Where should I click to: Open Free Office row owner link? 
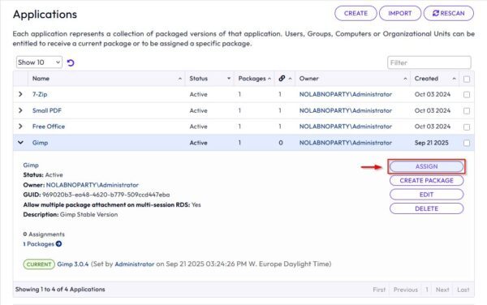pyautogui.click(x=346, y=127)
